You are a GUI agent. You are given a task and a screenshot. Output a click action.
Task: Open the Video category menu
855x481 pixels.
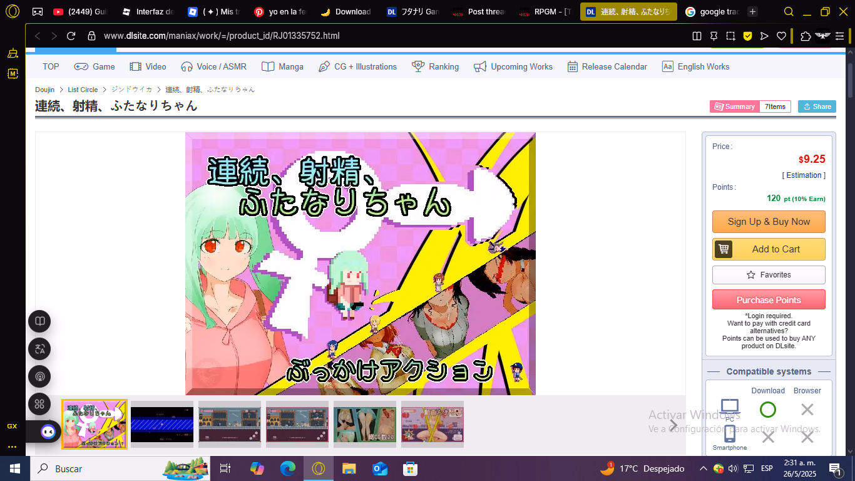coord(148,66)
